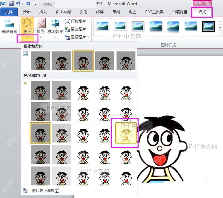Click the Change Picture (更改图片) button
Viewport: 223px width, 198px height.
[x=76, y=29]
